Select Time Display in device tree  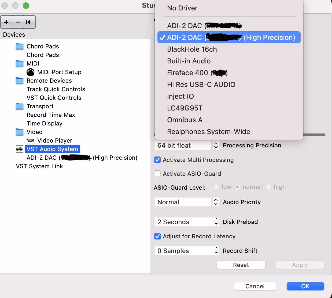click(44, 124)
